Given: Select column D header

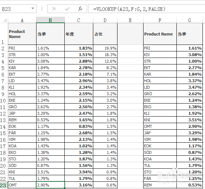Looking at the screenshot, I should click(x=105, y=20).
